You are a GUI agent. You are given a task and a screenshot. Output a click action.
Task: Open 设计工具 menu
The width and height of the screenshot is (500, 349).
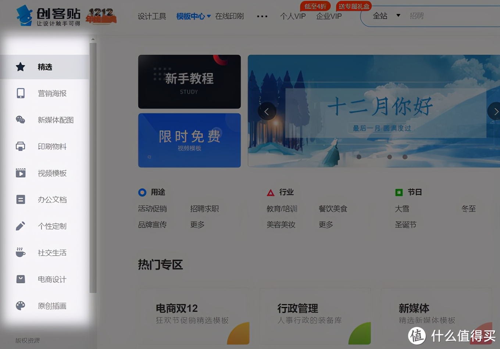coord(152,16)
